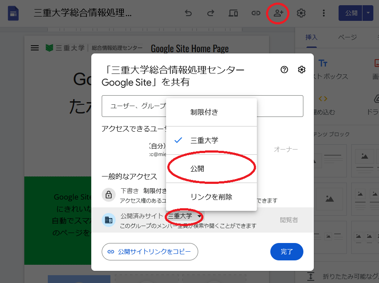Open the device preview mode
This screenshot has width=379, height=283.
point(233,13)
